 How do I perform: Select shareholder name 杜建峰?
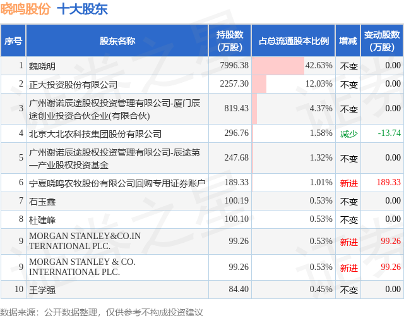(x=42, y=220)
